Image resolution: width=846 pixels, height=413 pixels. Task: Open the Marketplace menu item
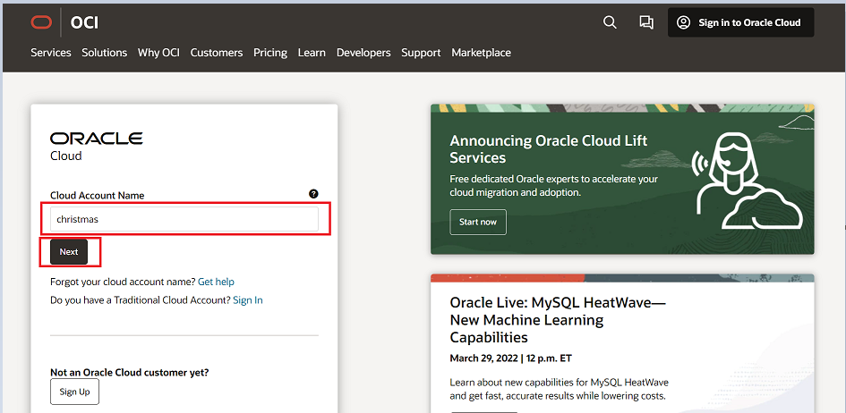[482, 53]
